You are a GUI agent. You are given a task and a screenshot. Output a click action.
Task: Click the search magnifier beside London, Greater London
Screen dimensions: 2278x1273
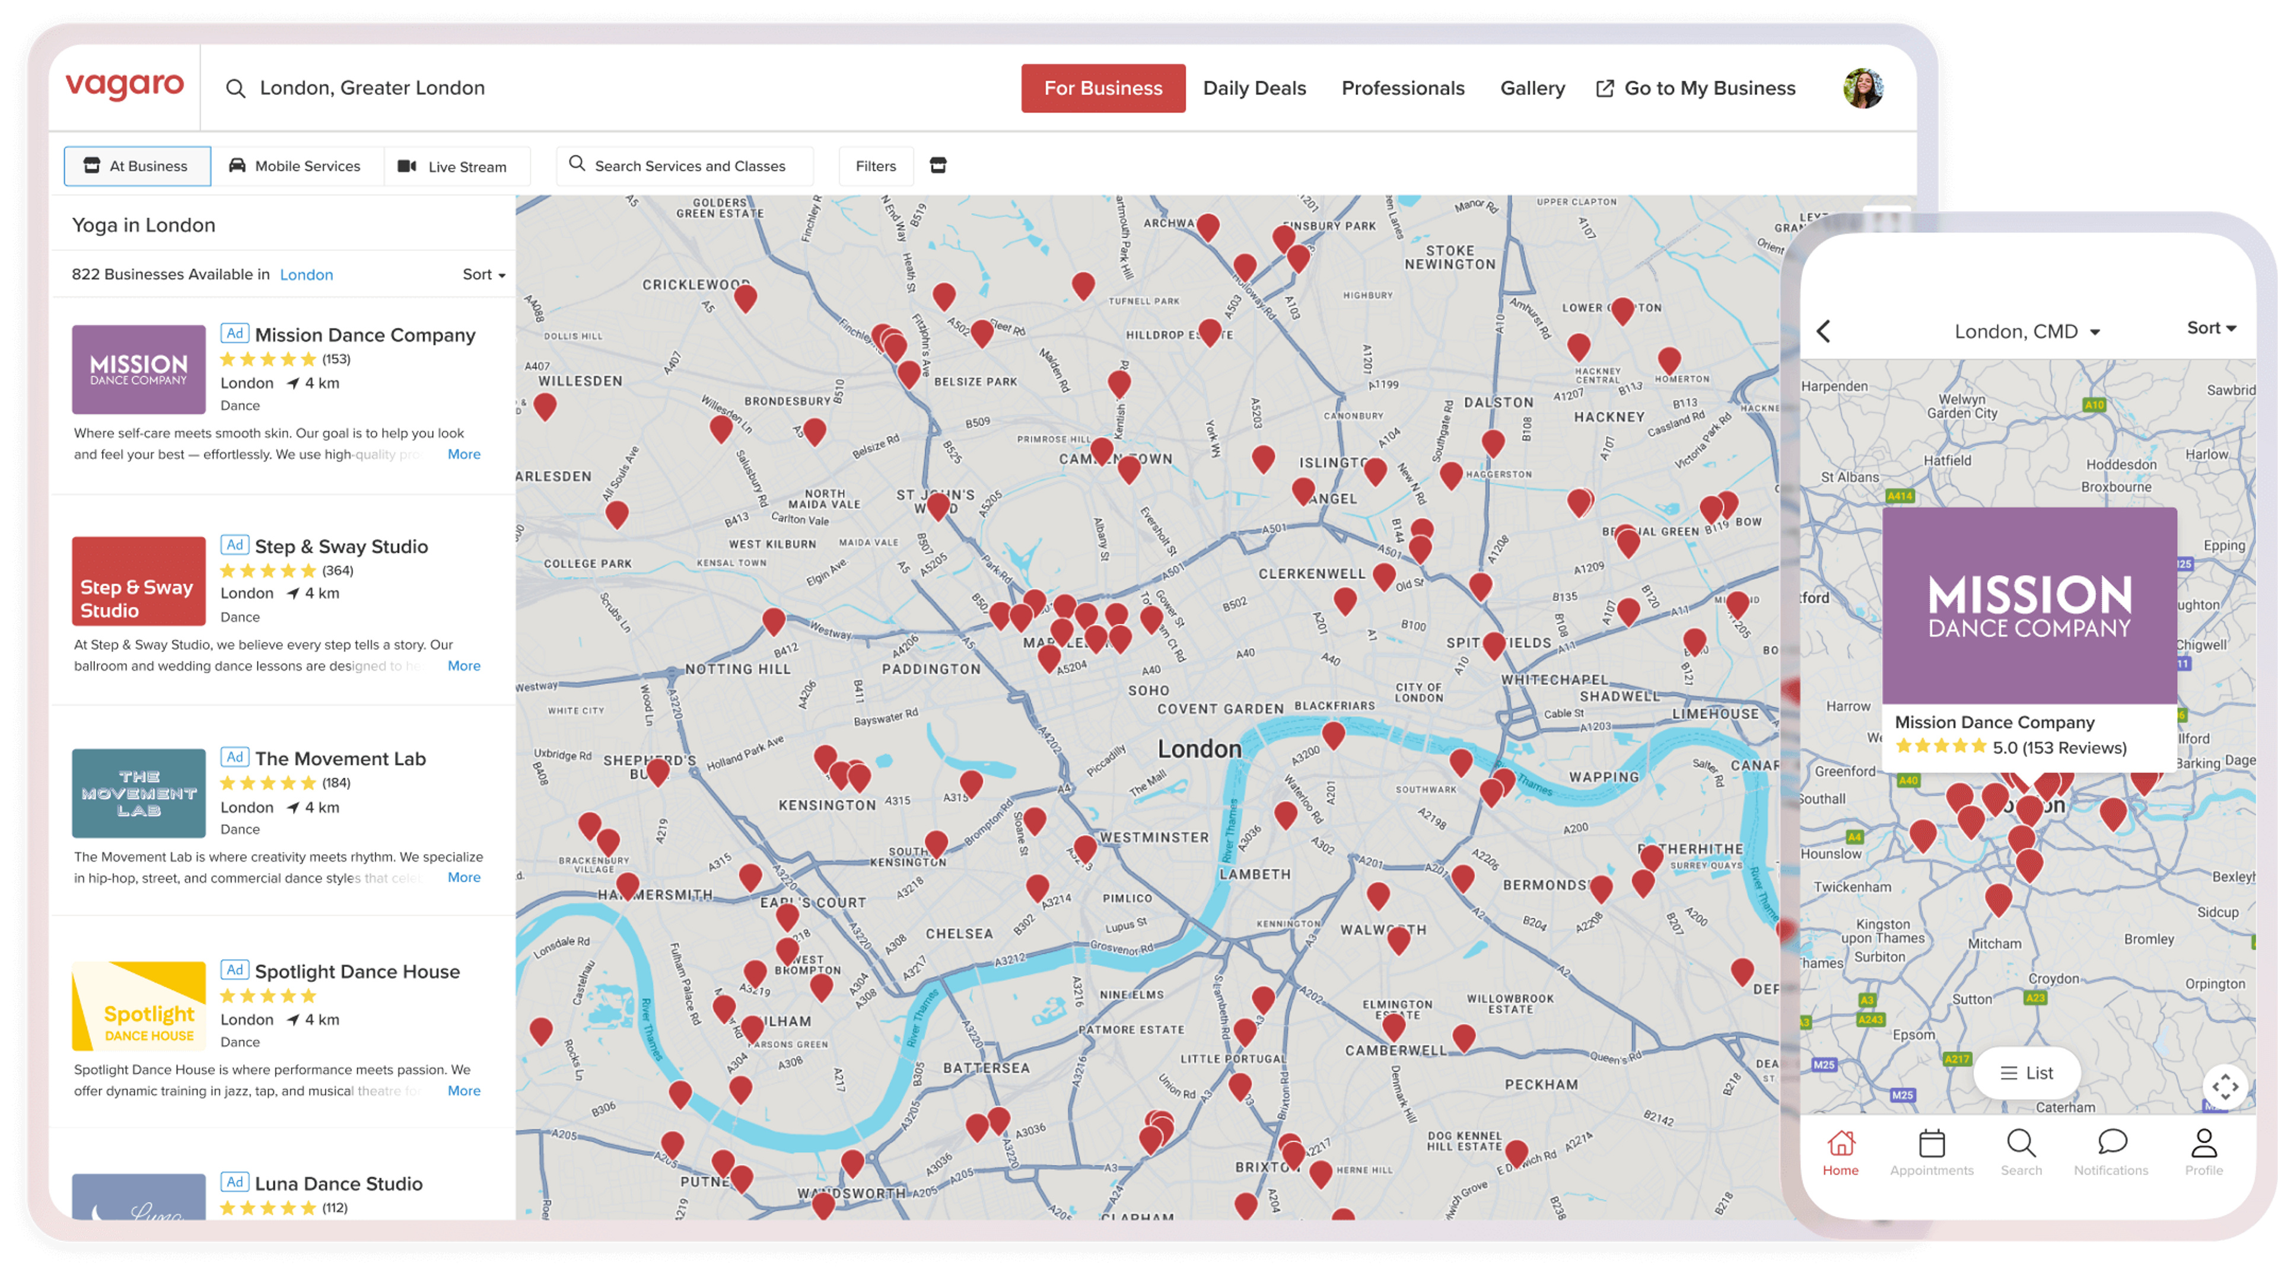[x=236, y=88]
